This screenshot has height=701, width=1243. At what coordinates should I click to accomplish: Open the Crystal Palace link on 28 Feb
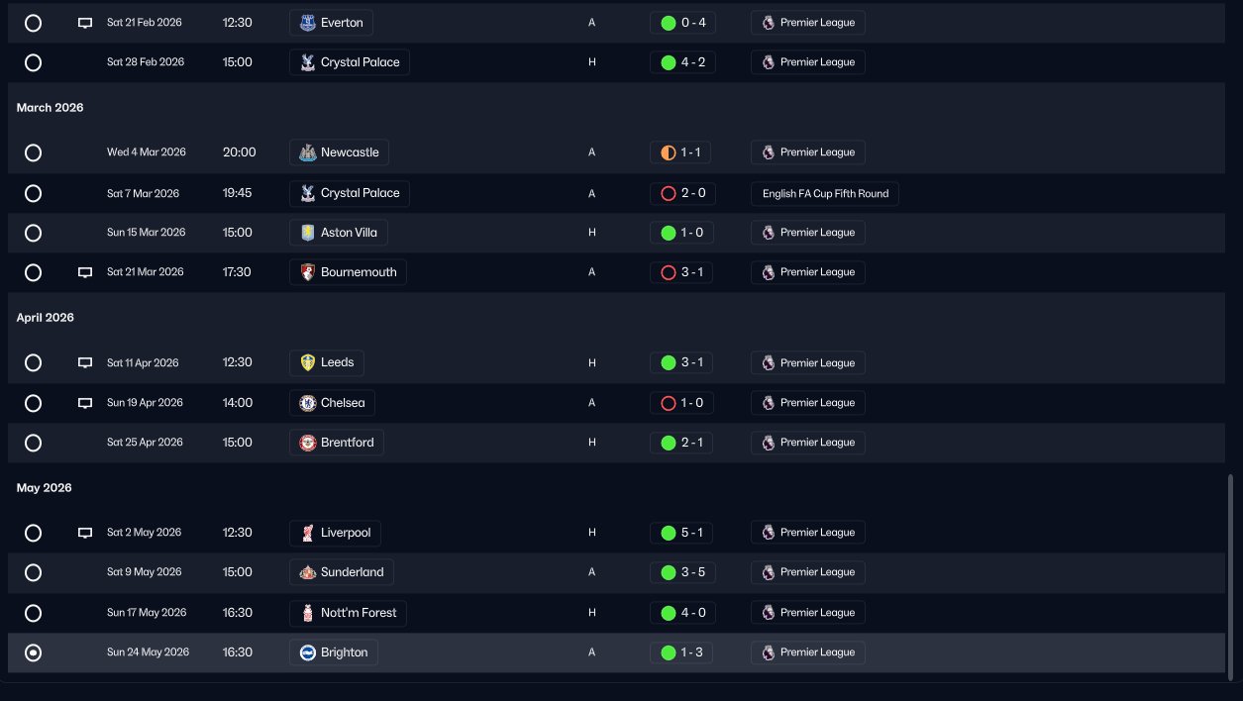point(350,62)
